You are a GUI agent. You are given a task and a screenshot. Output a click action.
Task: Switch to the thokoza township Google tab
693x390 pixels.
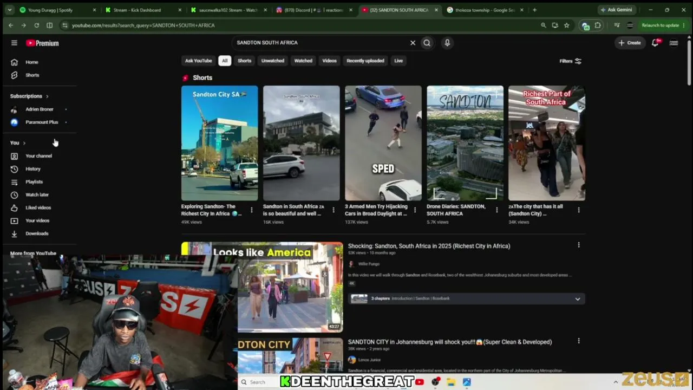[486, 10]
